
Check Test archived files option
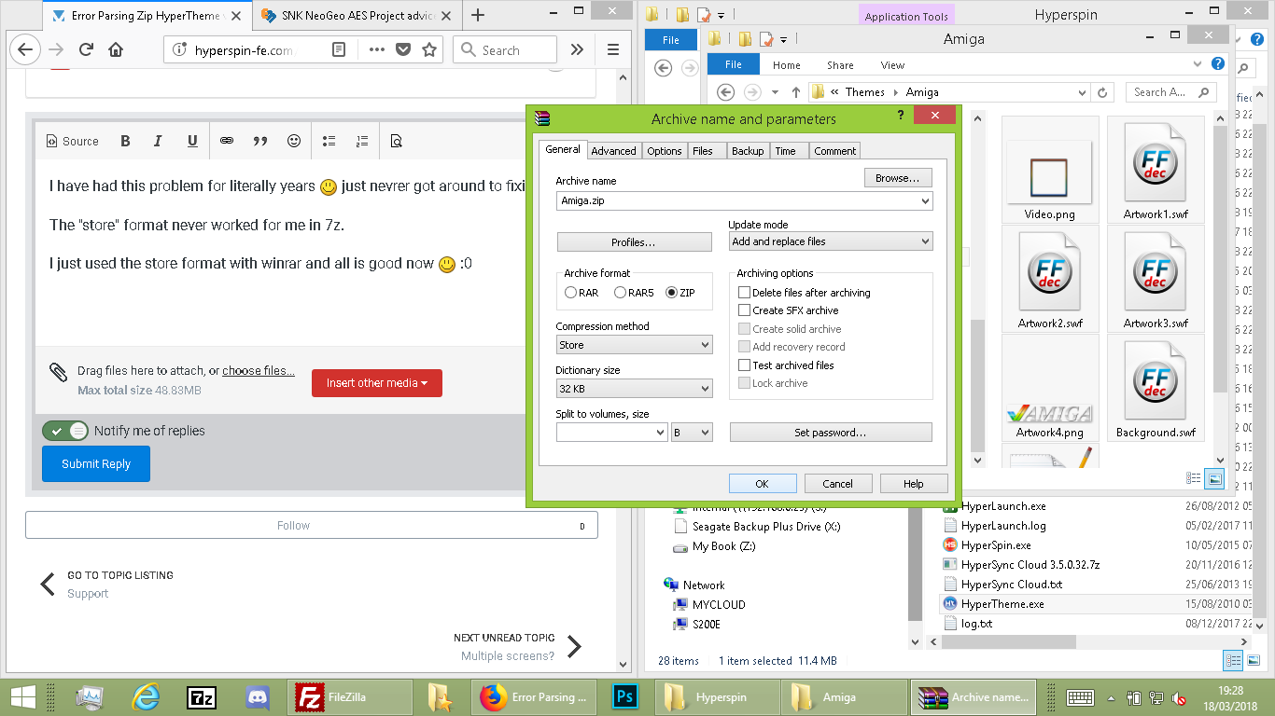point(744,365)
